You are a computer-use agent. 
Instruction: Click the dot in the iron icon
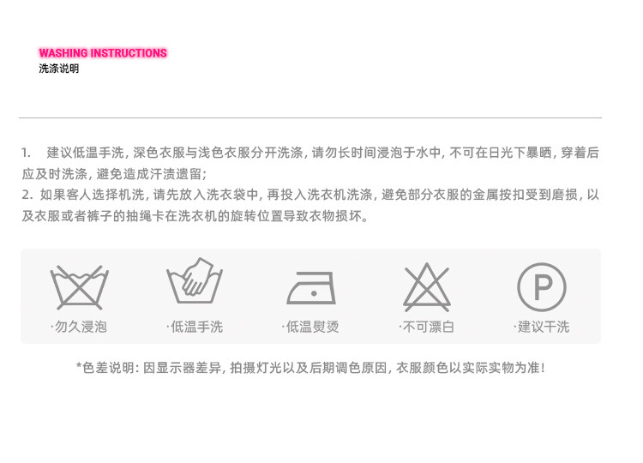pyautogui.click(x=314, y=293)
